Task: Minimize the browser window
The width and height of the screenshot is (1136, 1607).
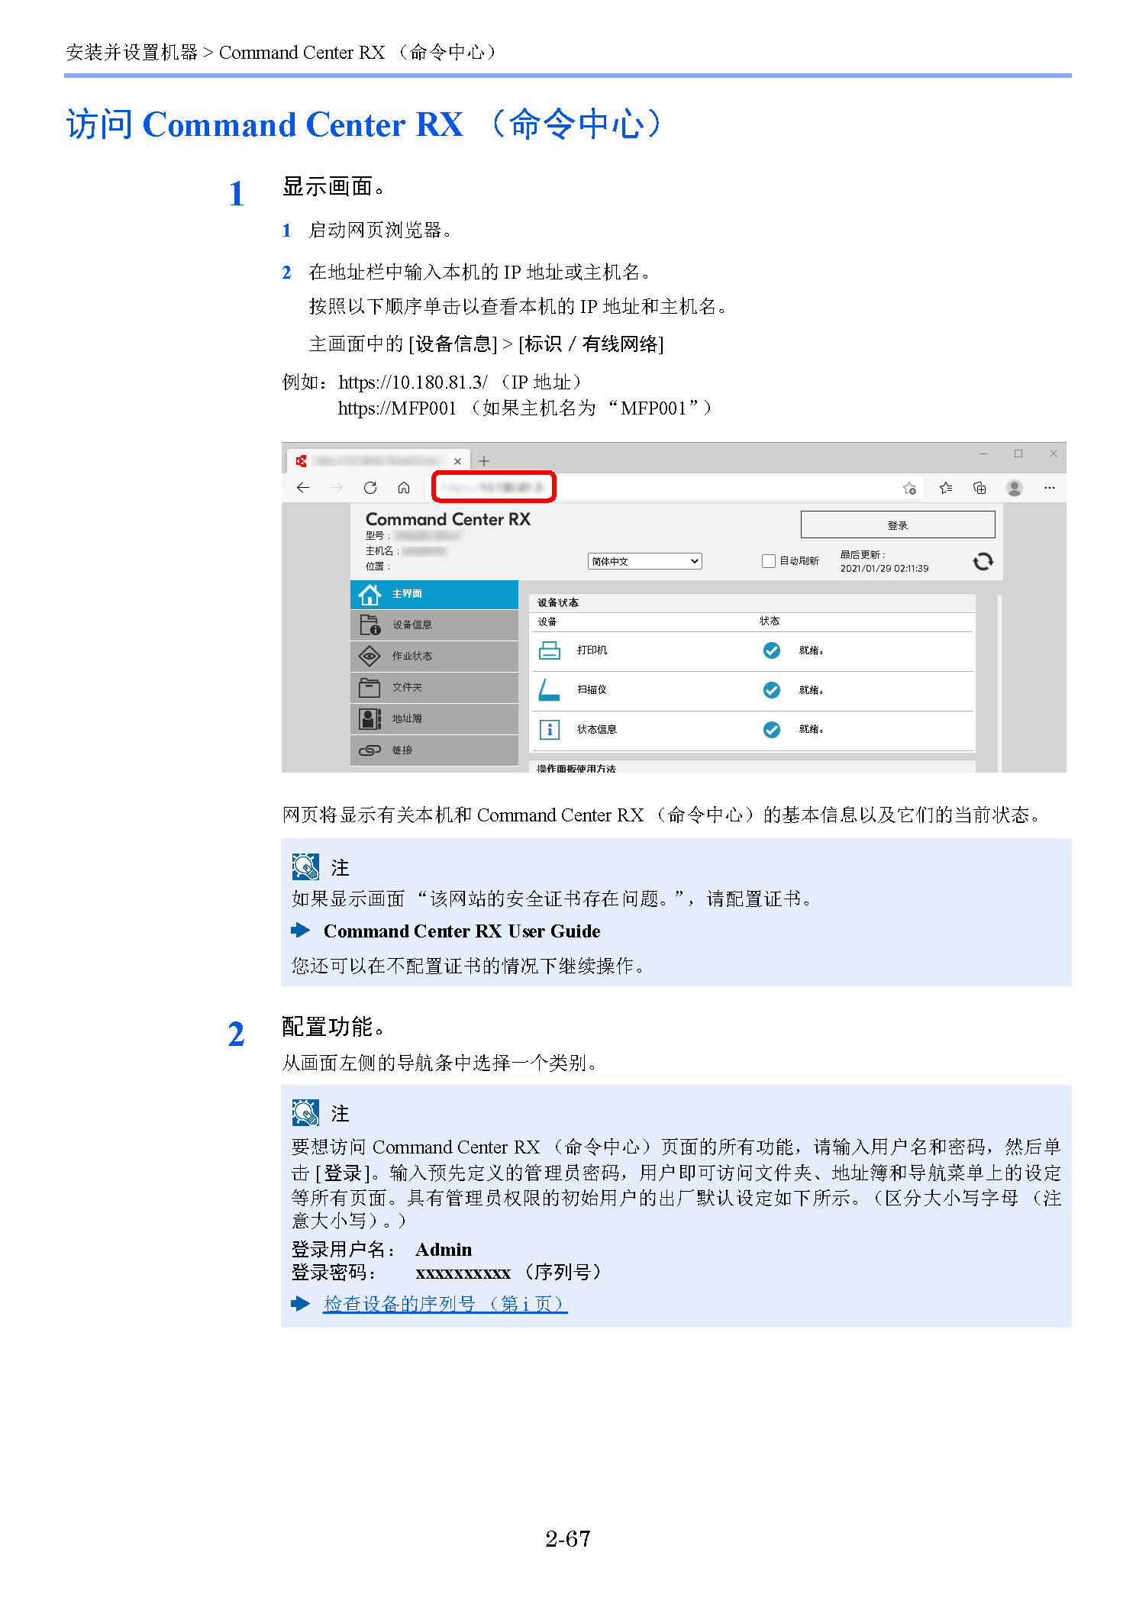Action: pos(983,453)
